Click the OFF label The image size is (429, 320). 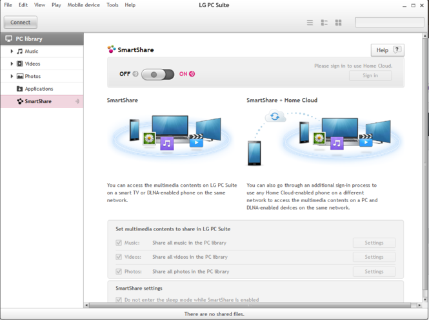click(x=125, y=74)
